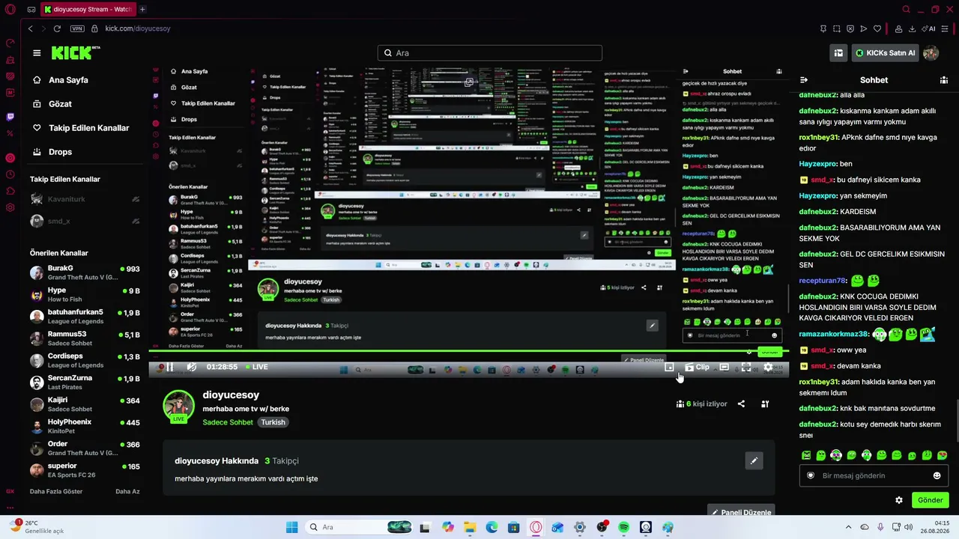Open the emoji picker in chat input
Viewport: 959px width, 539px height.
937,475
